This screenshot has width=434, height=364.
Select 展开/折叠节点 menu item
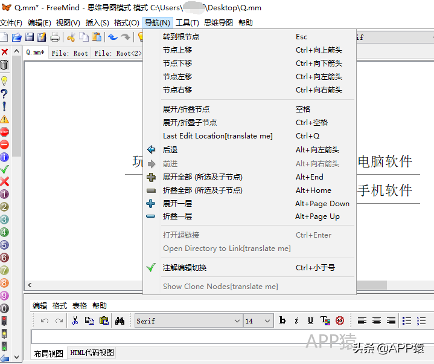(x=249, y=109)
